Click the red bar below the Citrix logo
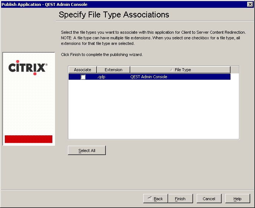This screenshot has width=255, height=208. point(29,139)
